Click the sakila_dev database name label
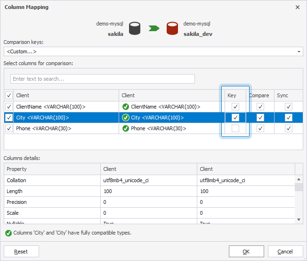The image size is (307, 261). pos(198,34)
